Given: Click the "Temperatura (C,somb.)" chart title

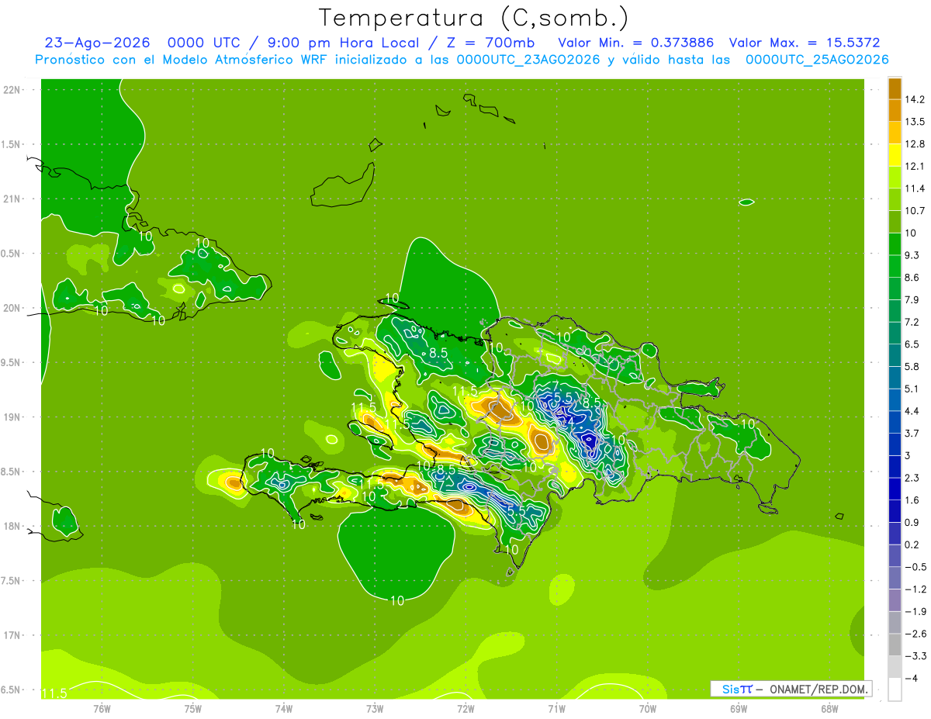Looking at the screenshot, I should 474,18.
